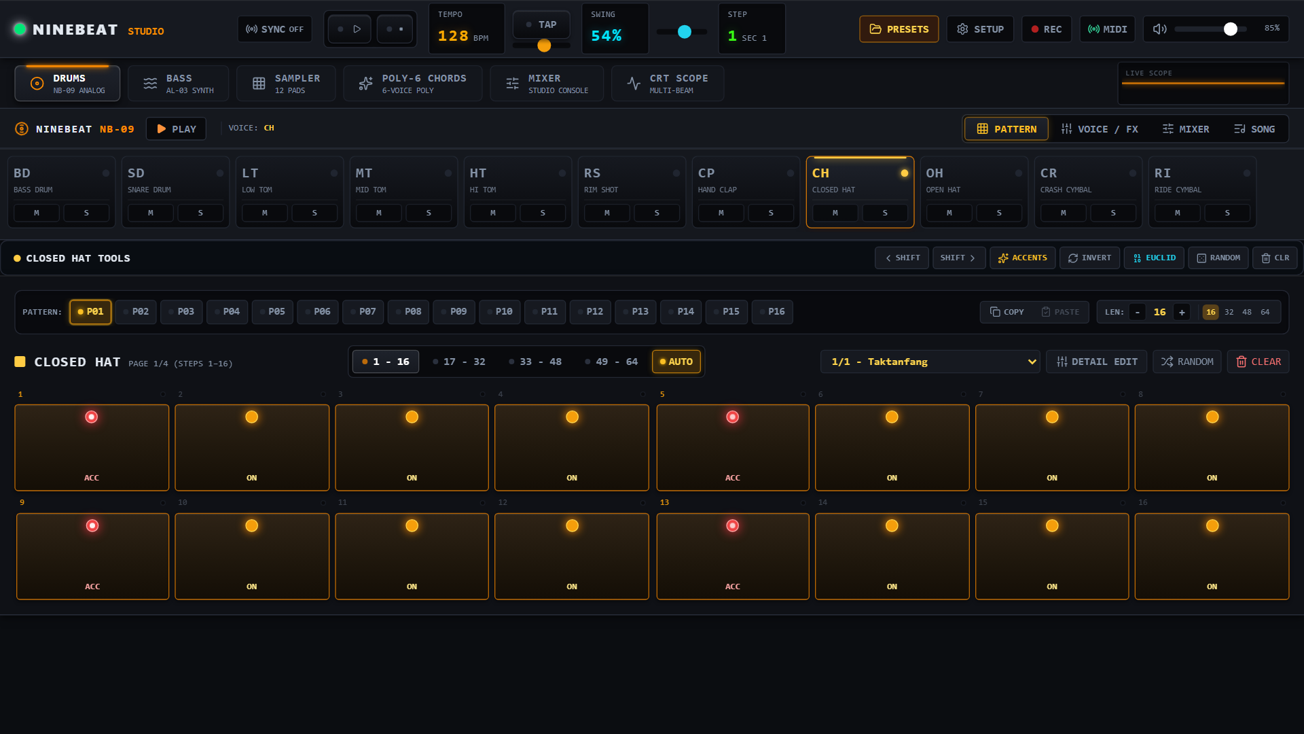Viewport: 1304px width, 734px height.
Task: Click the transport stop icon in top bar
Action: tap(395, 29)
